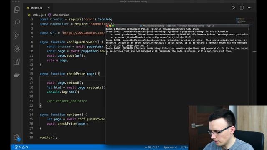The height and width of the screenshot is (150, 267).
Task: Run the code with the play button
Action: coord(233,7)
